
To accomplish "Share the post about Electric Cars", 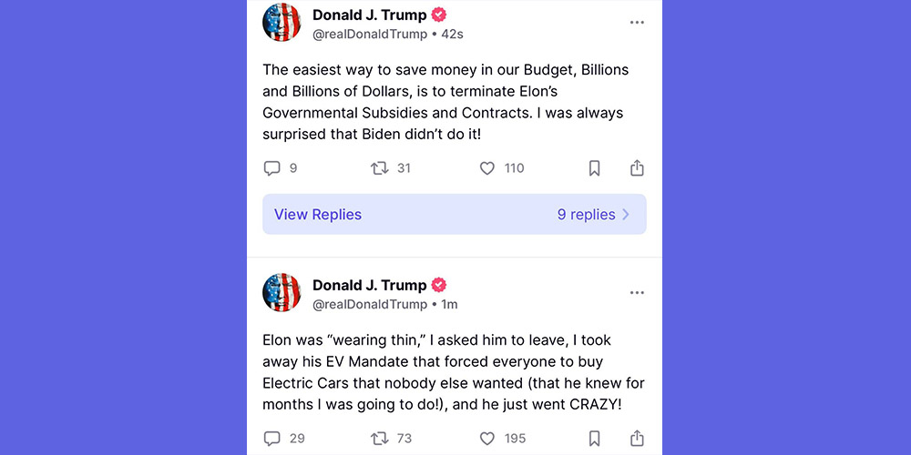I will [x=637, y=438].
